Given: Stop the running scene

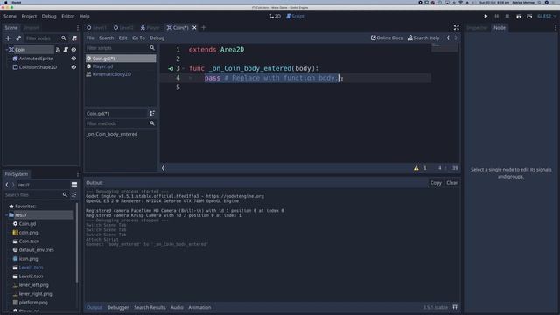Looking at the screenshot, I should (x=507, y=16).
